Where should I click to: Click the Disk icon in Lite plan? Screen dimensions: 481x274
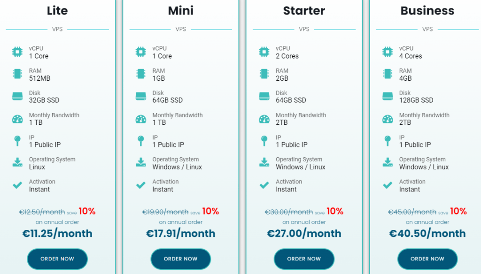pyautogui.click(x=17, y=96)
